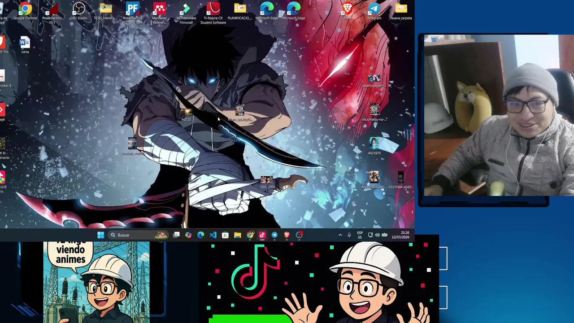Select the 1366_2000 image file
This screenshot has width=574, height=323.
(267, 182)
